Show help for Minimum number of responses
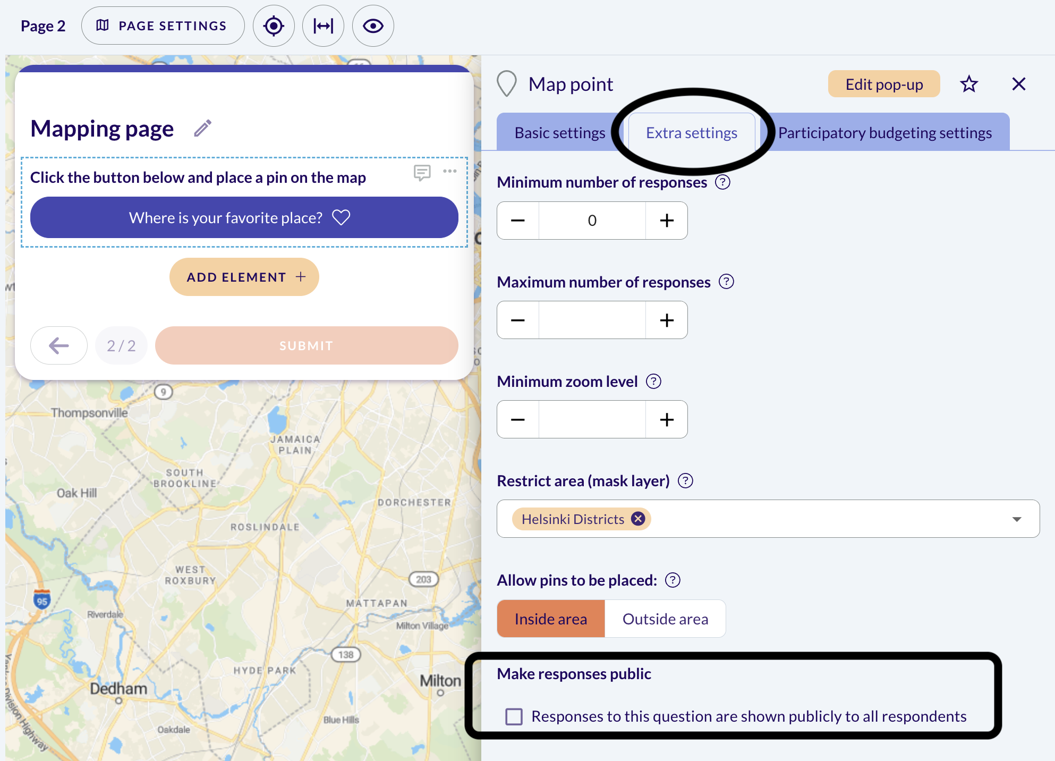 [722, 182]
